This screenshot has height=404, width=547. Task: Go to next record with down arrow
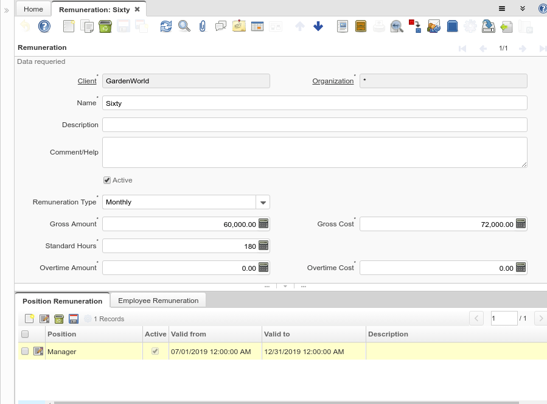click(x=318, y=26)
